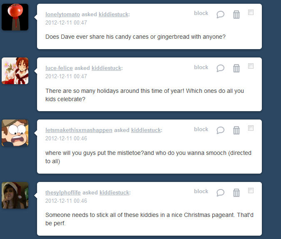Visit the lonelytomato profile link
The width and height of the screenshot is (281, 239).
click(62, 14)
